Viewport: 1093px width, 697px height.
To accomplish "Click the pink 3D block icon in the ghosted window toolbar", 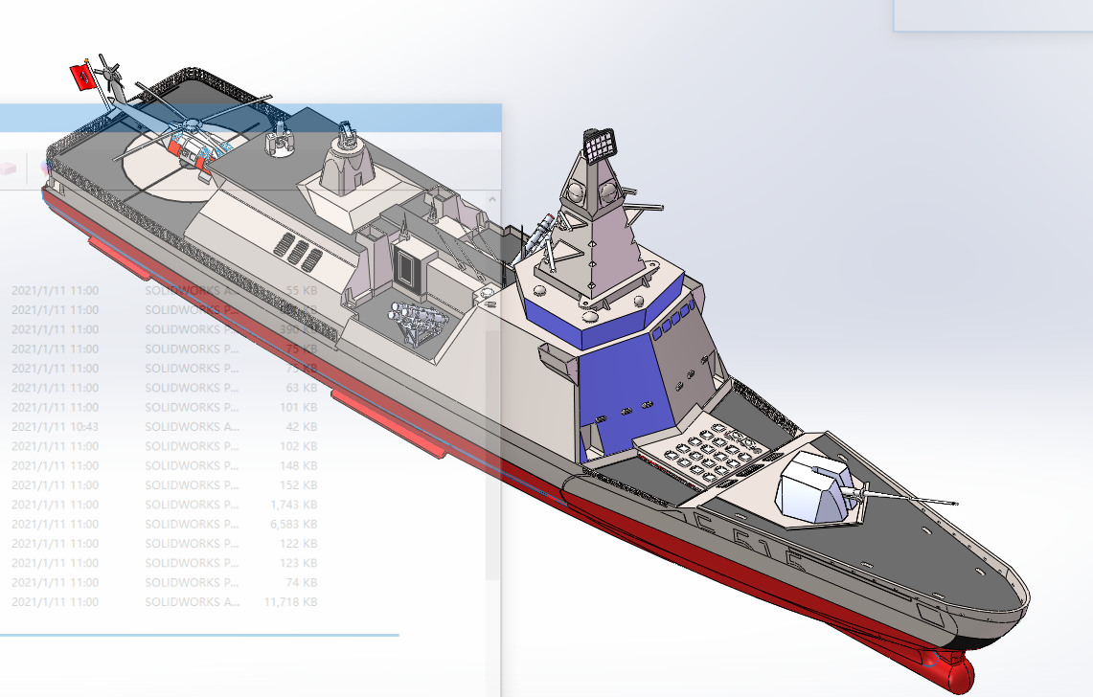I will (x=7, y=169).
